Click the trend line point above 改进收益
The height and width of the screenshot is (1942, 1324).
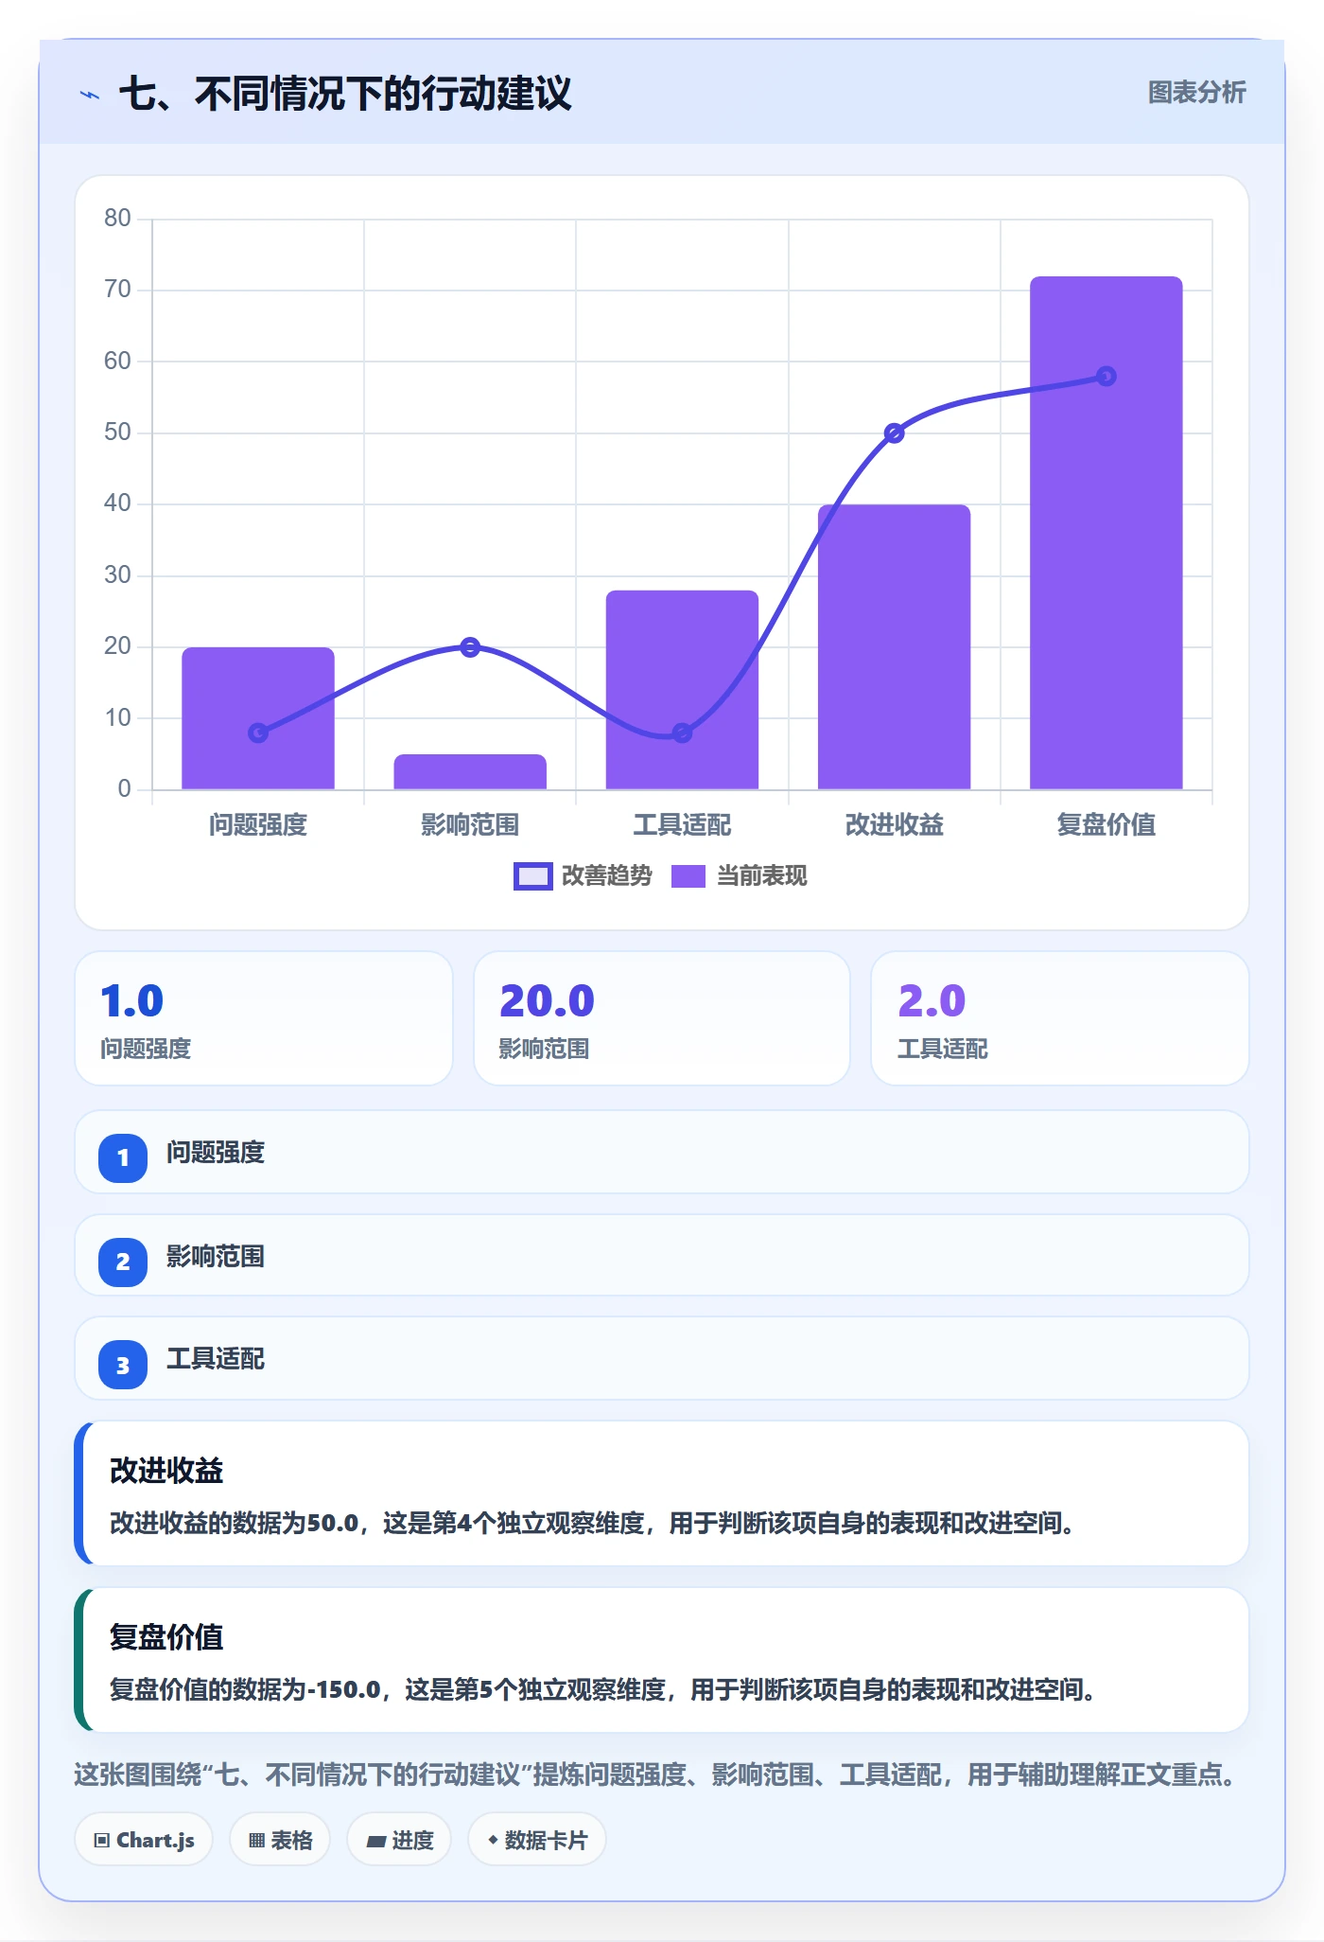895,433
